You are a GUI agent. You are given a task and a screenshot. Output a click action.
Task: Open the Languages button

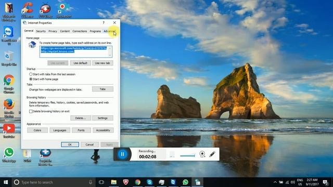click(x=60, y=130)
